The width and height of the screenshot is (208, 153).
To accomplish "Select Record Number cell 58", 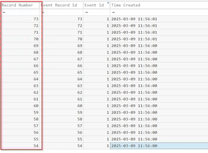I will (x=20, y=119).
